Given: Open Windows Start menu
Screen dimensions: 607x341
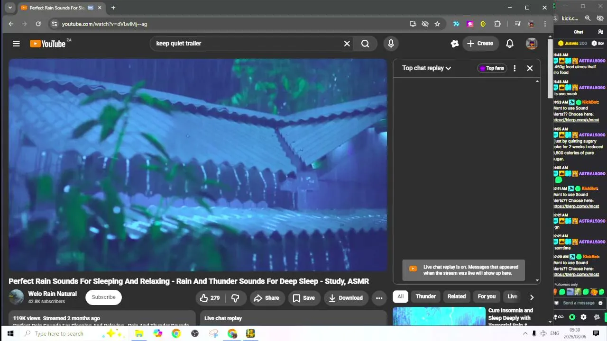Looking at the screenshot, I should (x=10, y=333).
